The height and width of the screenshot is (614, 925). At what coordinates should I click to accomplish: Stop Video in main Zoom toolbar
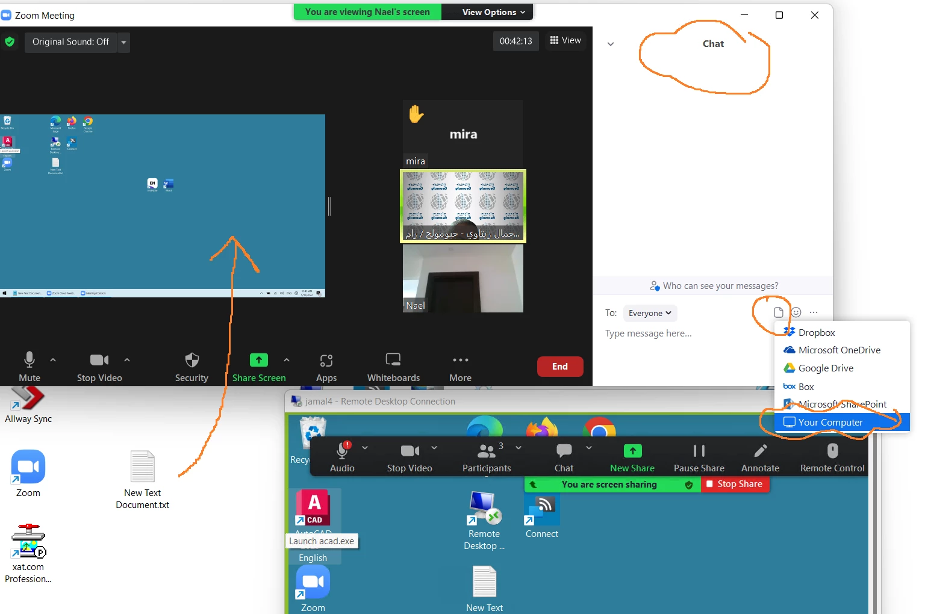(x=99, y=366)
